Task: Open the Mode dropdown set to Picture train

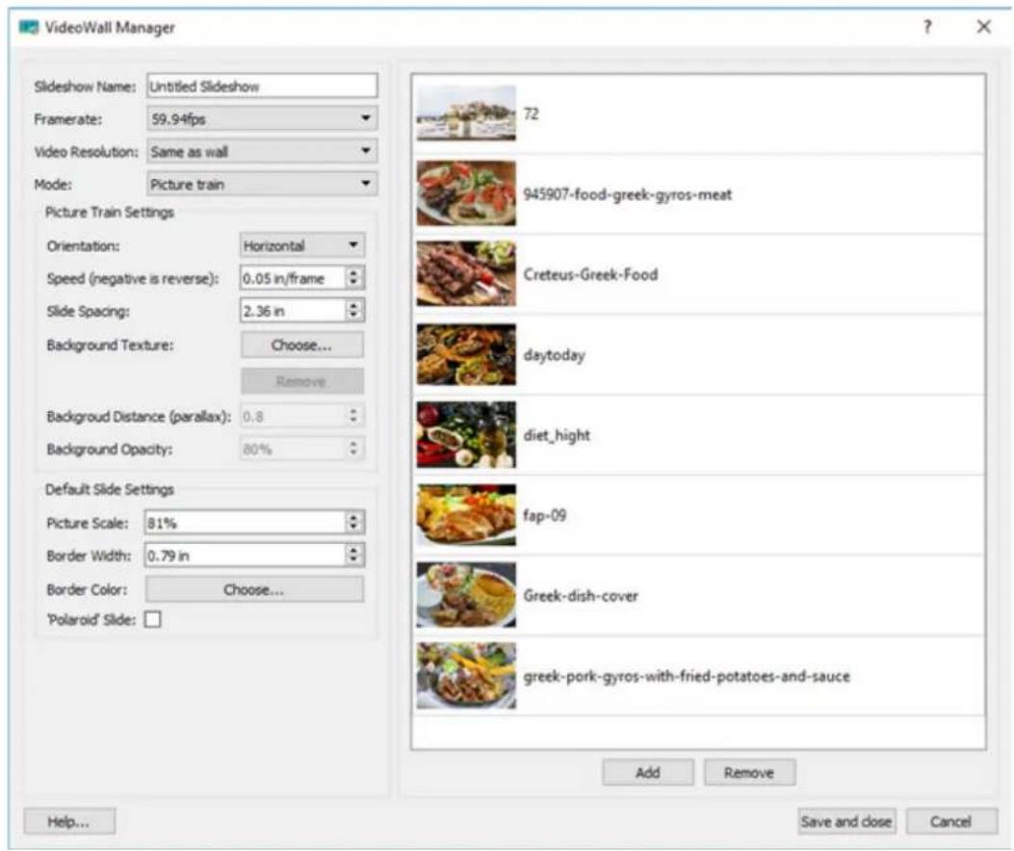Action: point(262,184)
